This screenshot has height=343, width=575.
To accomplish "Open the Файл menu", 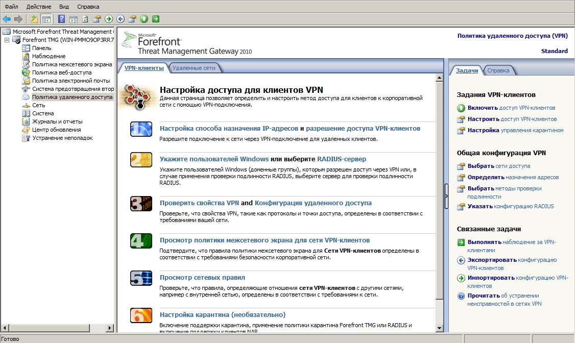I will (11, 7).
